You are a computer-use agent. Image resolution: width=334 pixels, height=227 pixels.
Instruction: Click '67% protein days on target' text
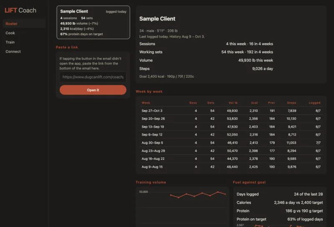pyautogui.click(x=81, y=34)
